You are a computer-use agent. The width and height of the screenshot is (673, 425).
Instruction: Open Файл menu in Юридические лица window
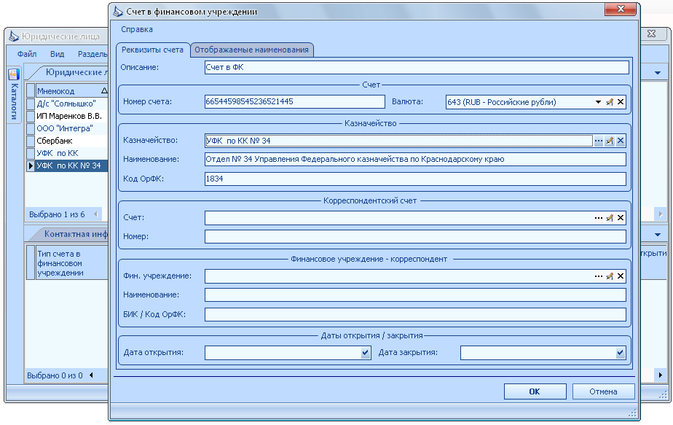click(x=27, y=54)
